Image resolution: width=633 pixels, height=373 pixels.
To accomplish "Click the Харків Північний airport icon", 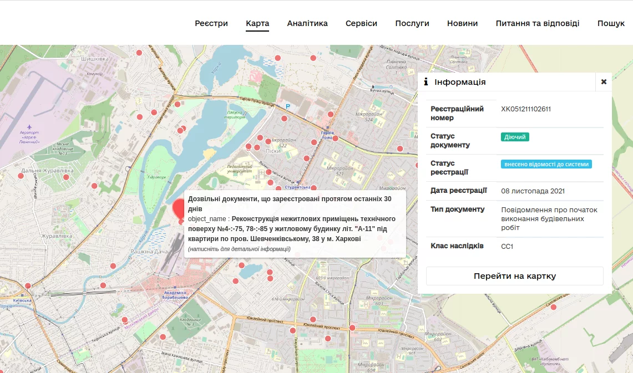I will pos(30,126).
